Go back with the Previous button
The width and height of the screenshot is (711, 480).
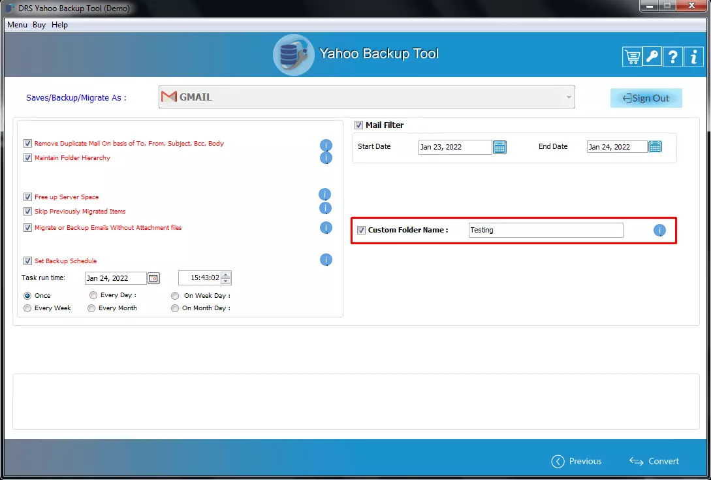point(577,461)
